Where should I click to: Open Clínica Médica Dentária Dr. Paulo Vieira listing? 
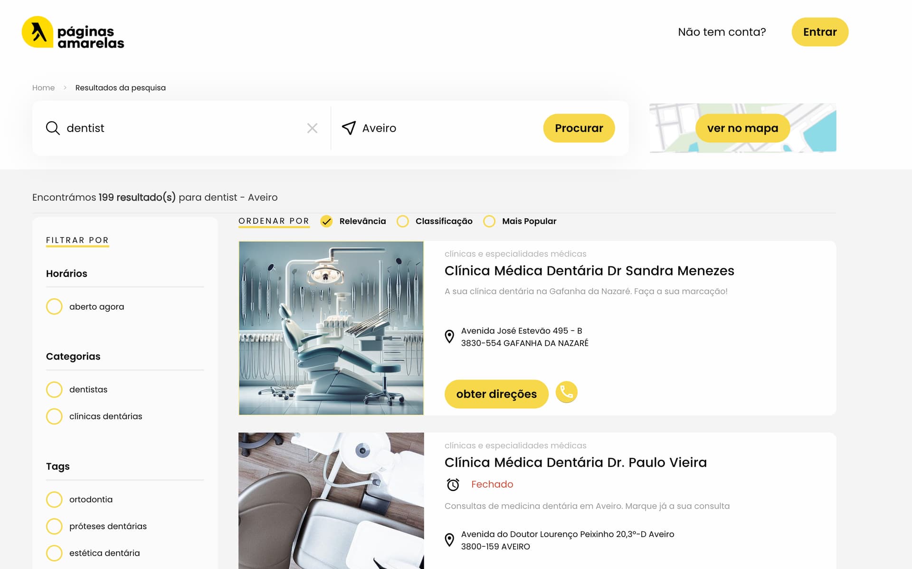click(x=575, y=462)
